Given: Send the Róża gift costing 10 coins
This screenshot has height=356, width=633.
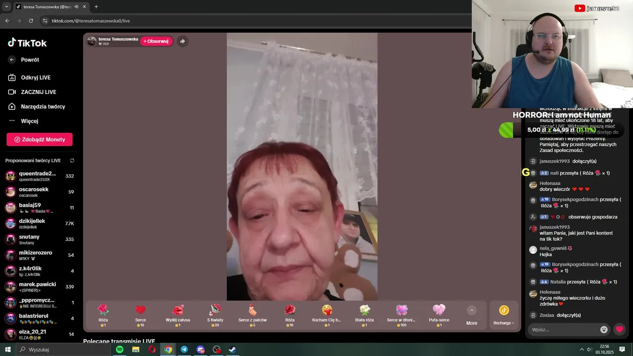Looking at the screenshot, I should [290, 315].
